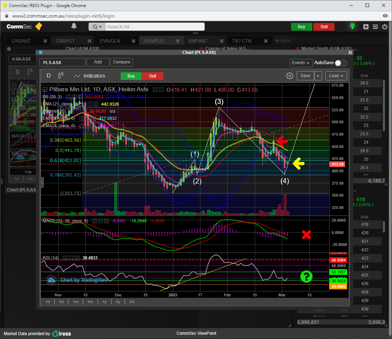Click the PLS.ASX symbol field
Image resolution: width=392 pixels, height=339 pixels.
click(x=62, y=62)
